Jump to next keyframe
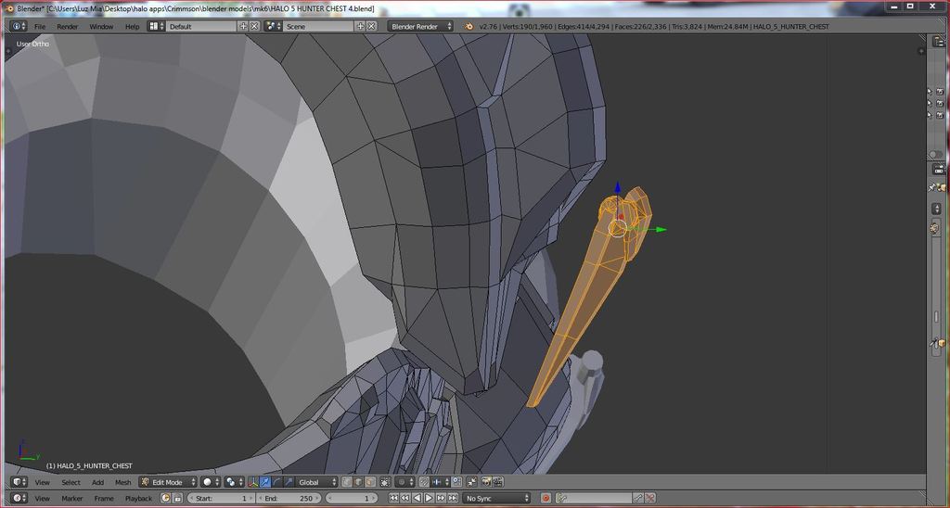950x508 pixels. [441, 498]
